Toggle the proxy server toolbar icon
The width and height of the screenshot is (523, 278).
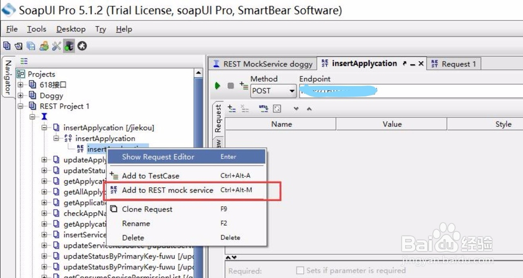point(69,46)
